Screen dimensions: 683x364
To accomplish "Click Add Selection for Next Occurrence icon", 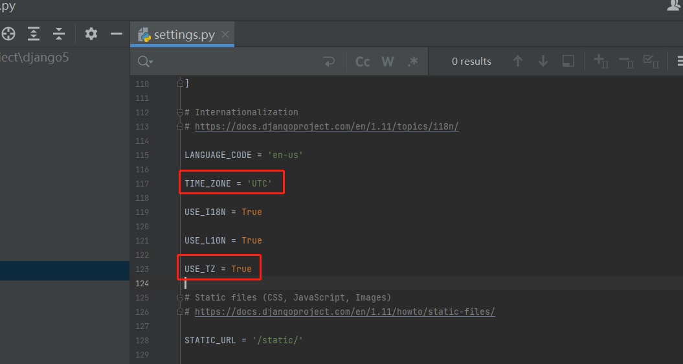I will point(601,62).
